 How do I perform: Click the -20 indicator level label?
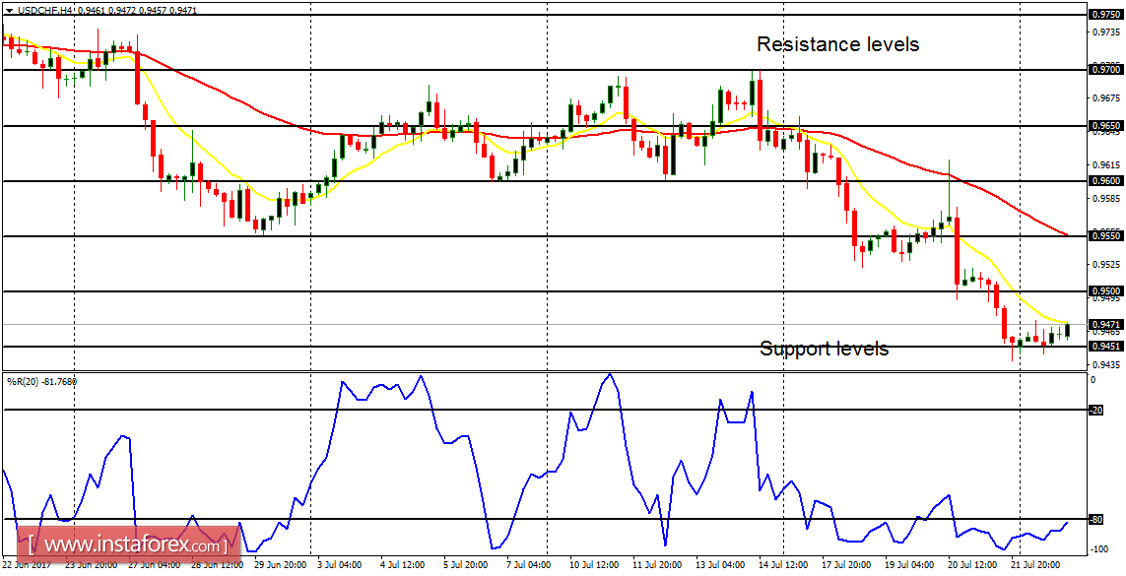coord(1095,411)
